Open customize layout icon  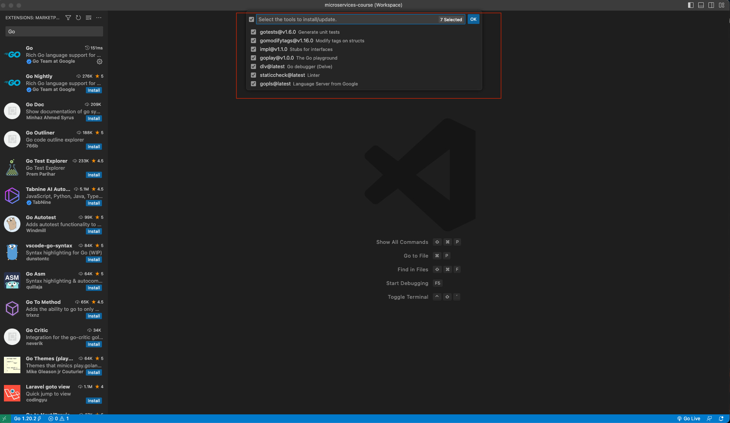(x=721, y=5)
